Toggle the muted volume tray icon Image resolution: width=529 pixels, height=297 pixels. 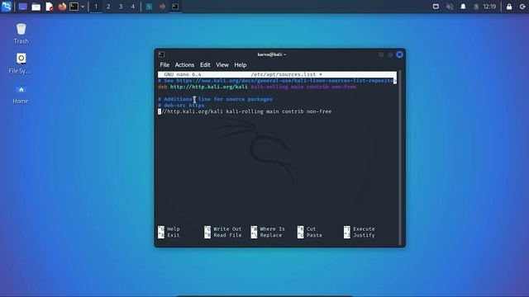coord(450,7)
